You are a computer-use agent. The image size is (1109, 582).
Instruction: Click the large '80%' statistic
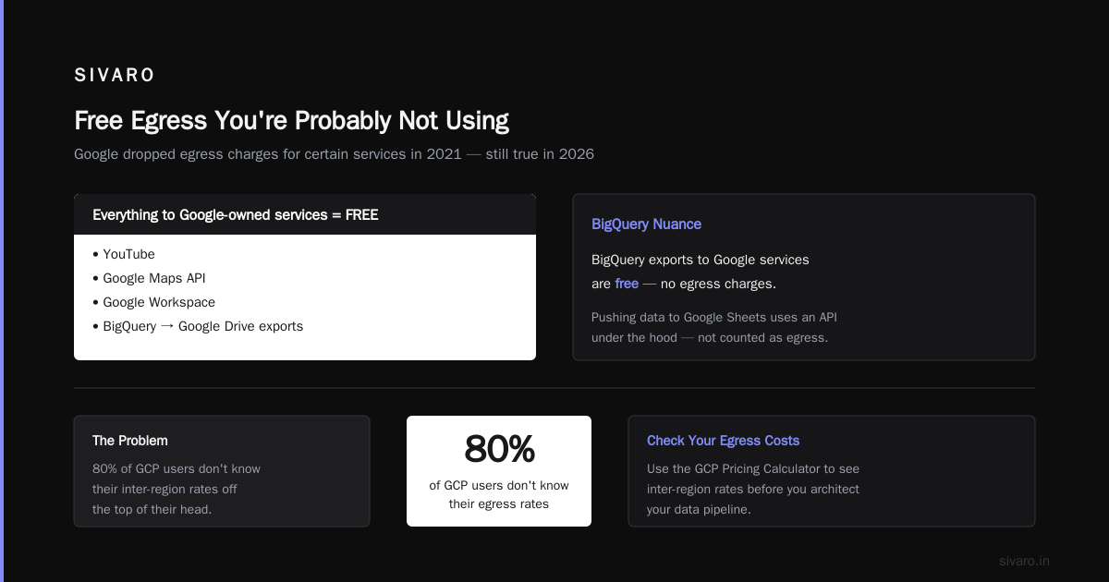(x=499, y=450)
